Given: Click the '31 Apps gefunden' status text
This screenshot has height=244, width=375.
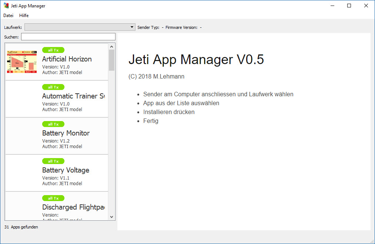Looking at the screenshot, I should click(21, 227).
